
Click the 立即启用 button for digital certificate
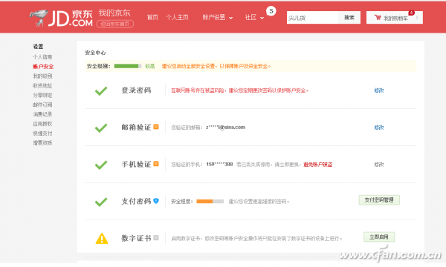click(379, 237)
